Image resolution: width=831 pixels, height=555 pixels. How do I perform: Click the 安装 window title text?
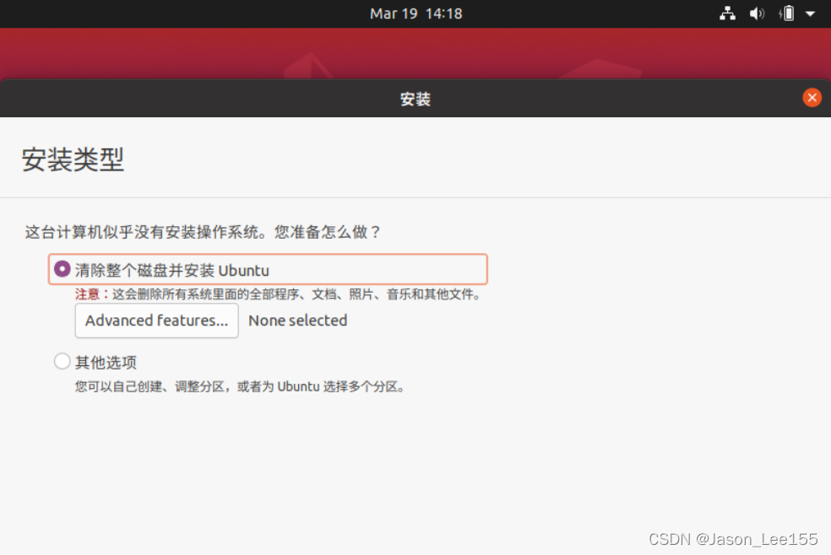415,99
